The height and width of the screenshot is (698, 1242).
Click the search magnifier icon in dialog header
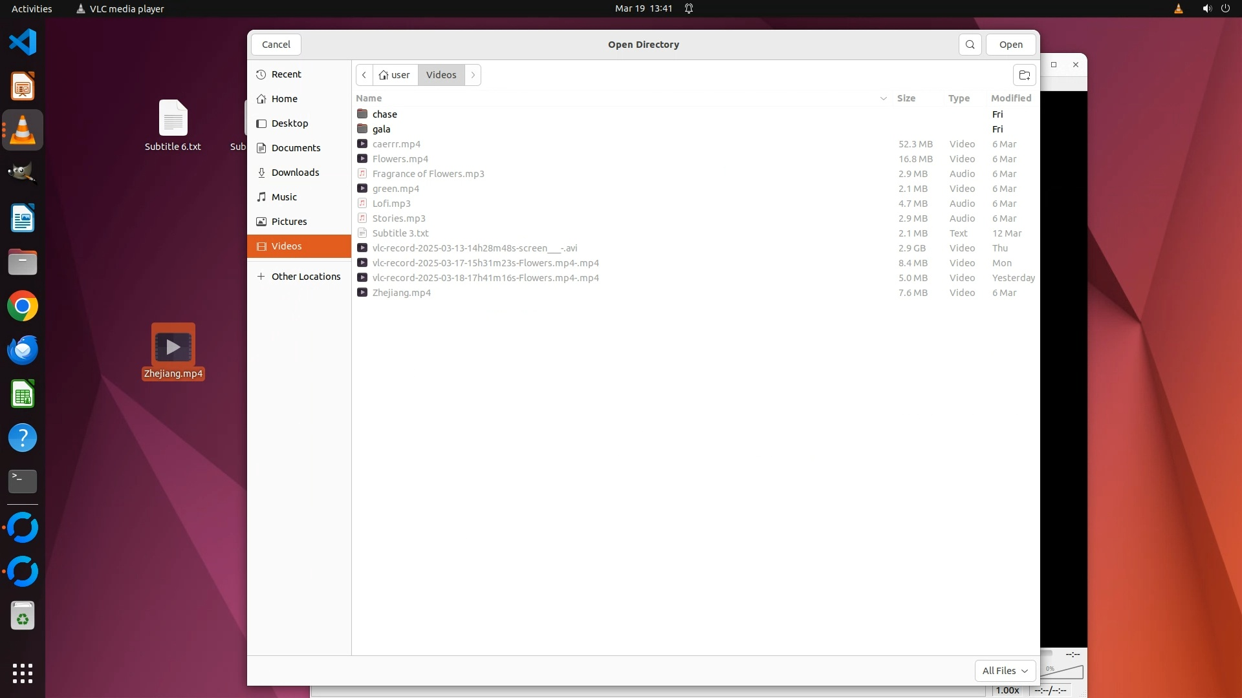coord(970,45)
